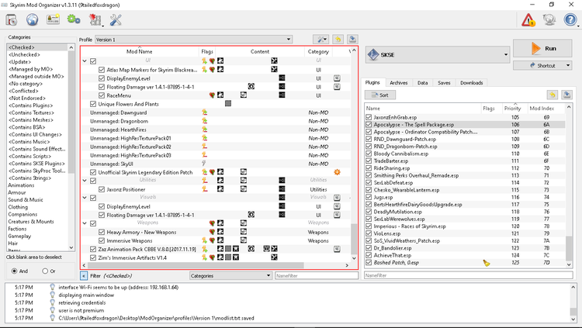Screen dimensions: 582x328
Task: Open the help question mark icon
Action: click(x=570, y=19)
